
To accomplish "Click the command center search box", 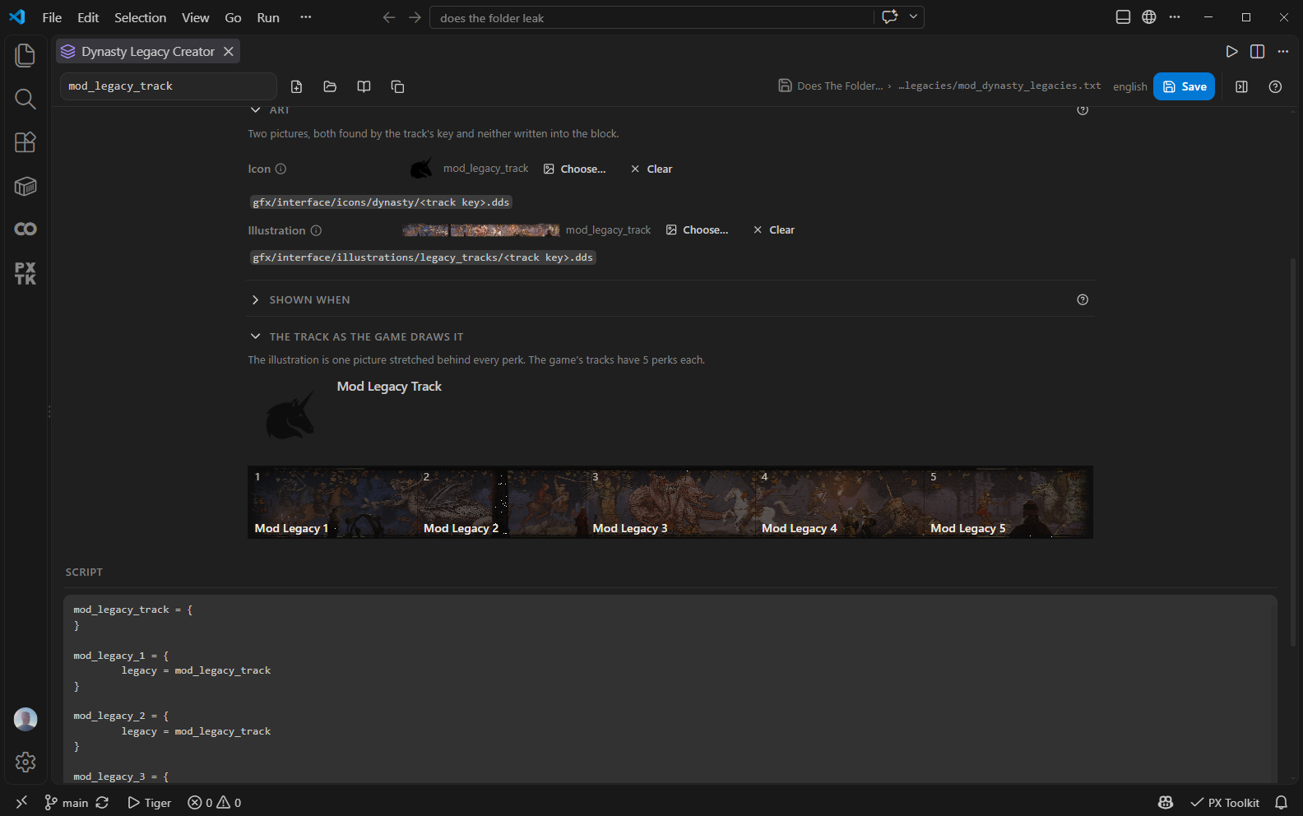I will [x=651, y=17].
